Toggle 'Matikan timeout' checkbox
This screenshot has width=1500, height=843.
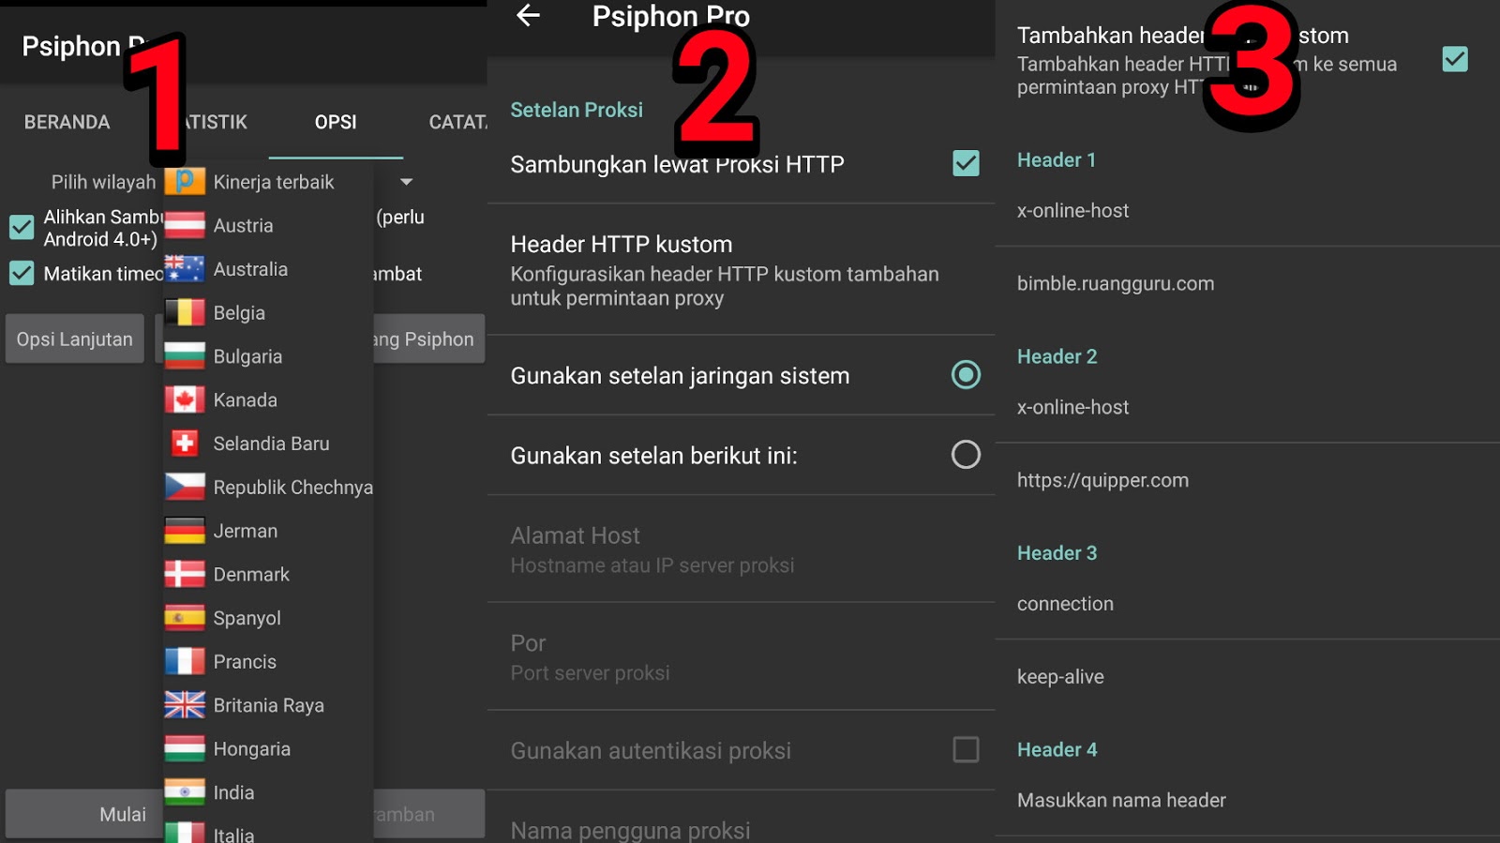coord(22,273)
